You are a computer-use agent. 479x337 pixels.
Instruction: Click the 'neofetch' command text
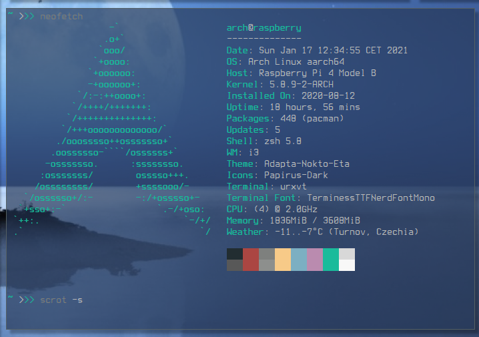(61, 16)
